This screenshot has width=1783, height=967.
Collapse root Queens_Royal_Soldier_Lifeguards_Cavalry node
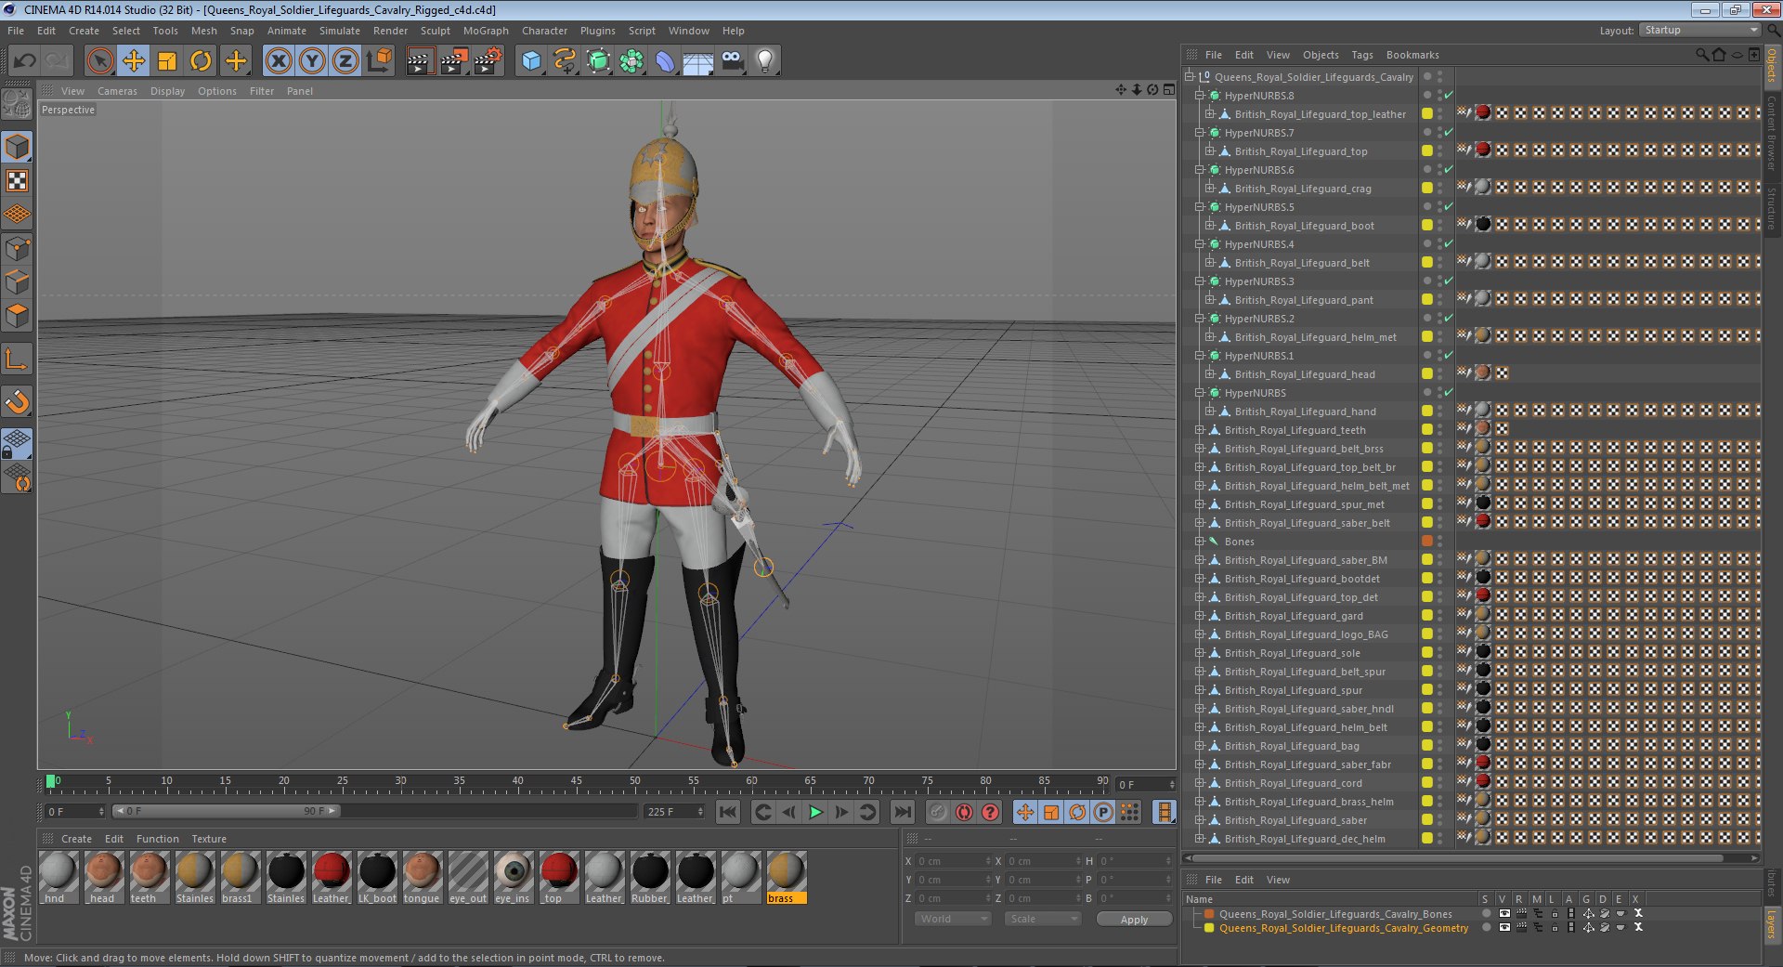(x=1190, y=77)
